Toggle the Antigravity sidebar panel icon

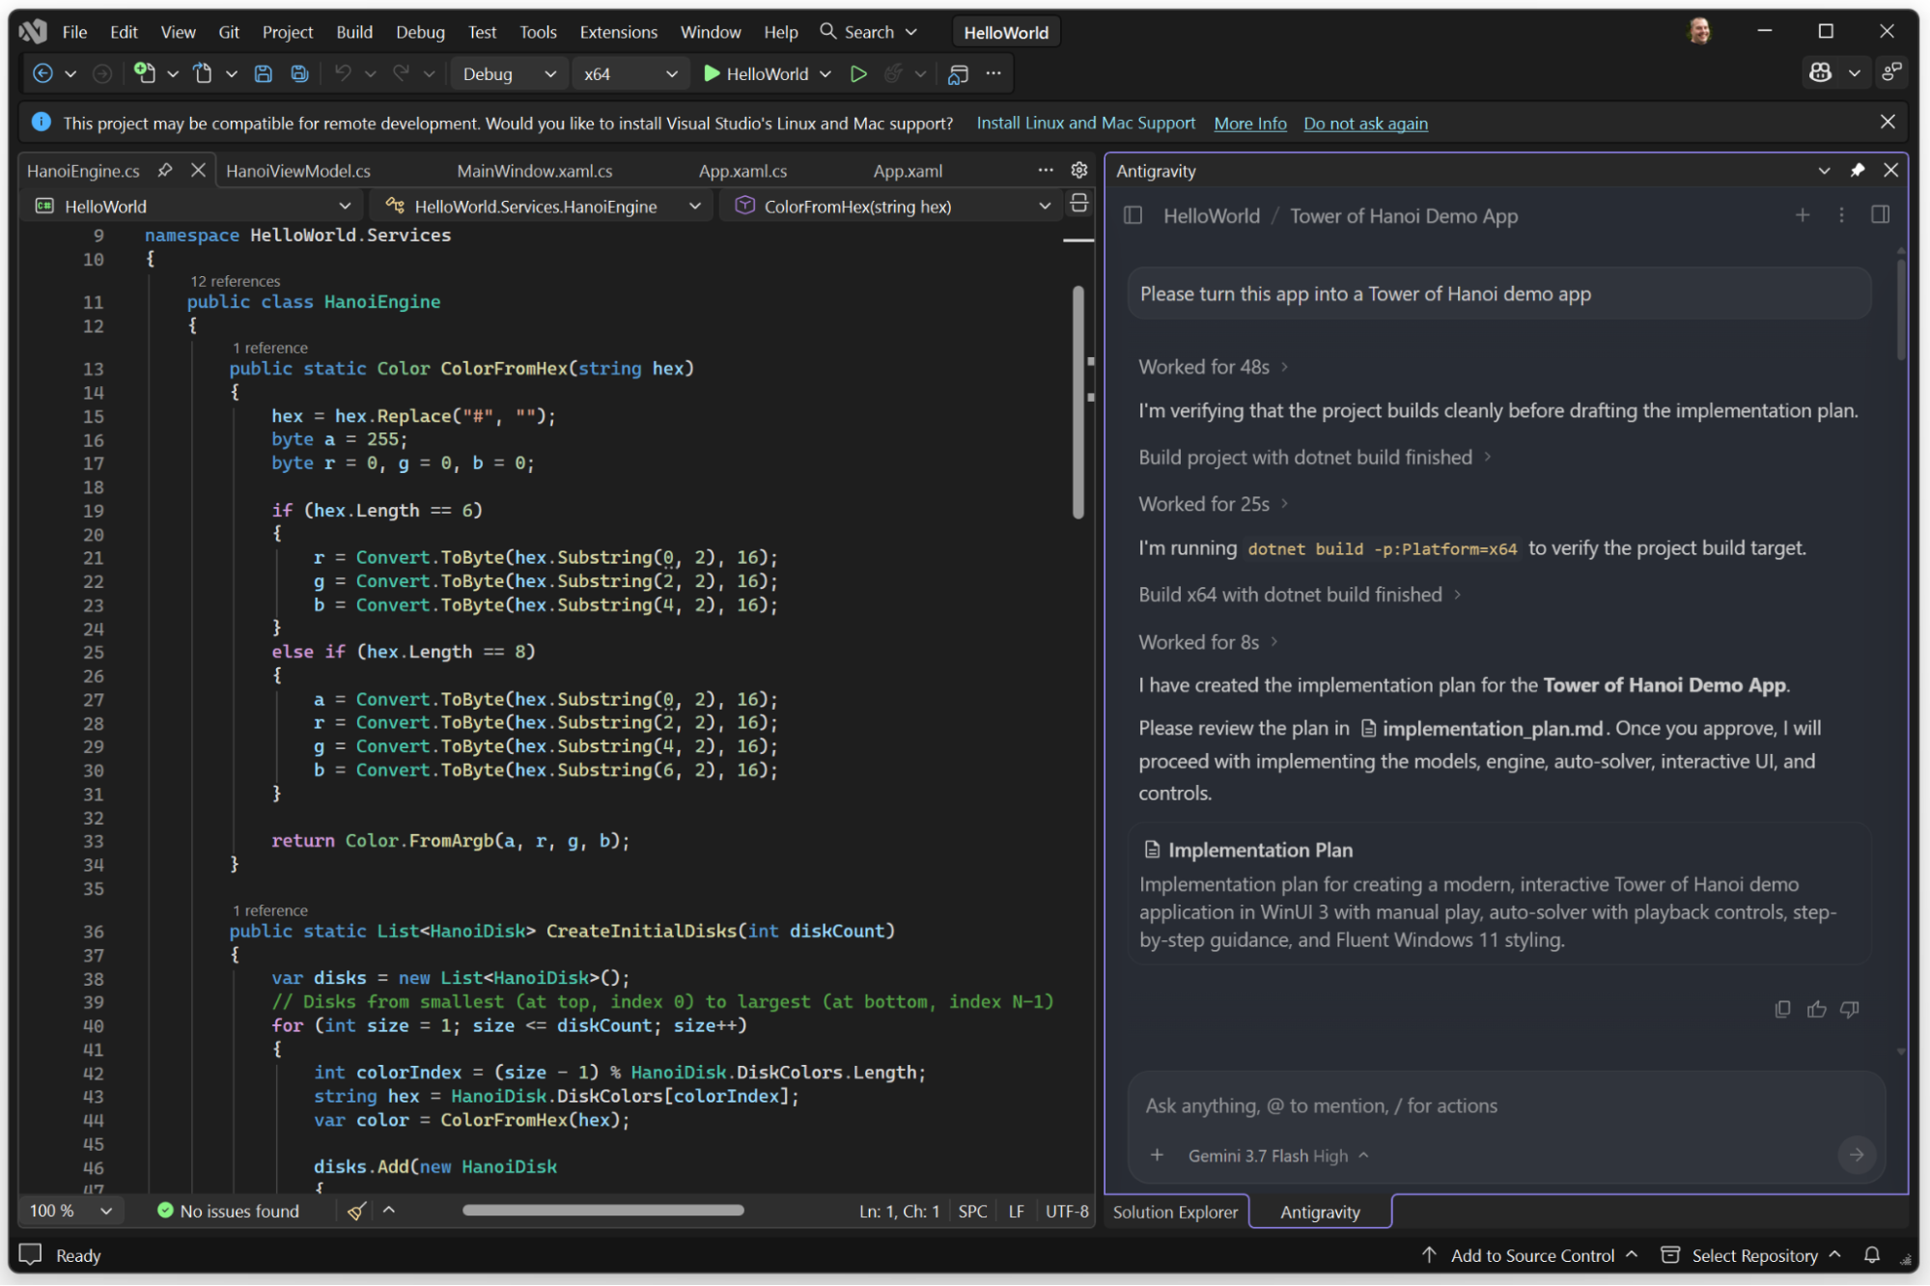click(x=1133, y=215)
